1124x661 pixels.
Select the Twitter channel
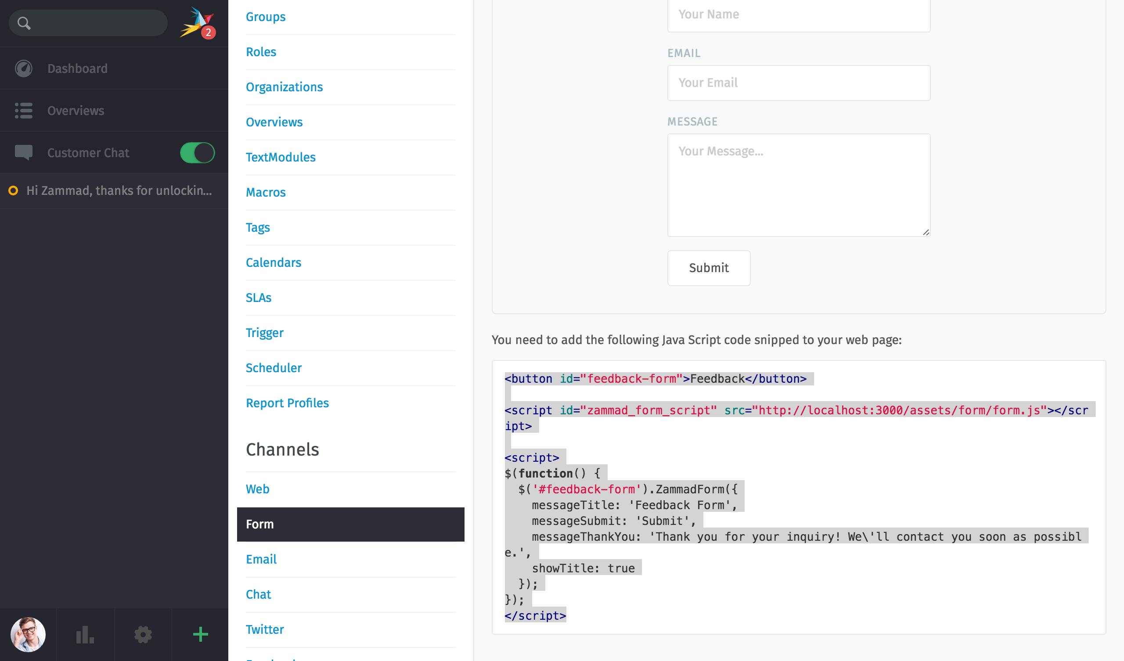(x=264, y=629)
